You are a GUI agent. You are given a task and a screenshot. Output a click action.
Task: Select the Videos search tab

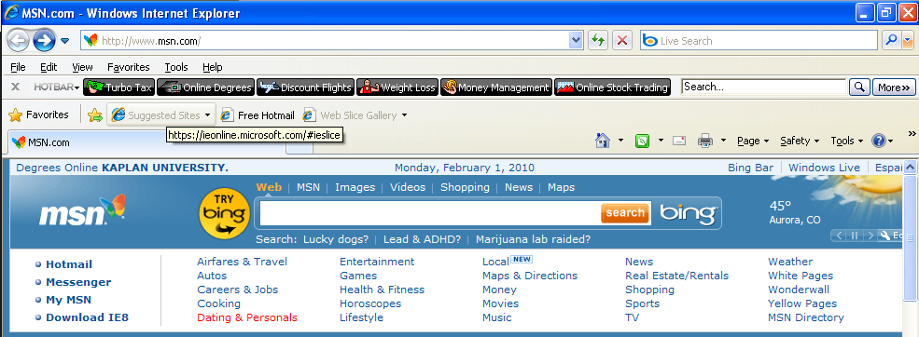408,188
